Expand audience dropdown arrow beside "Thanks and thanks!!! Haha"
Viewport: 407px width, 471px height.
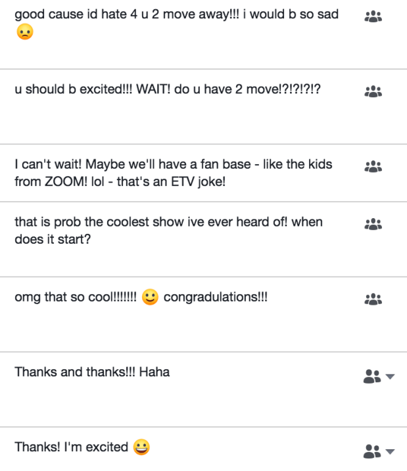coord(389,376)
